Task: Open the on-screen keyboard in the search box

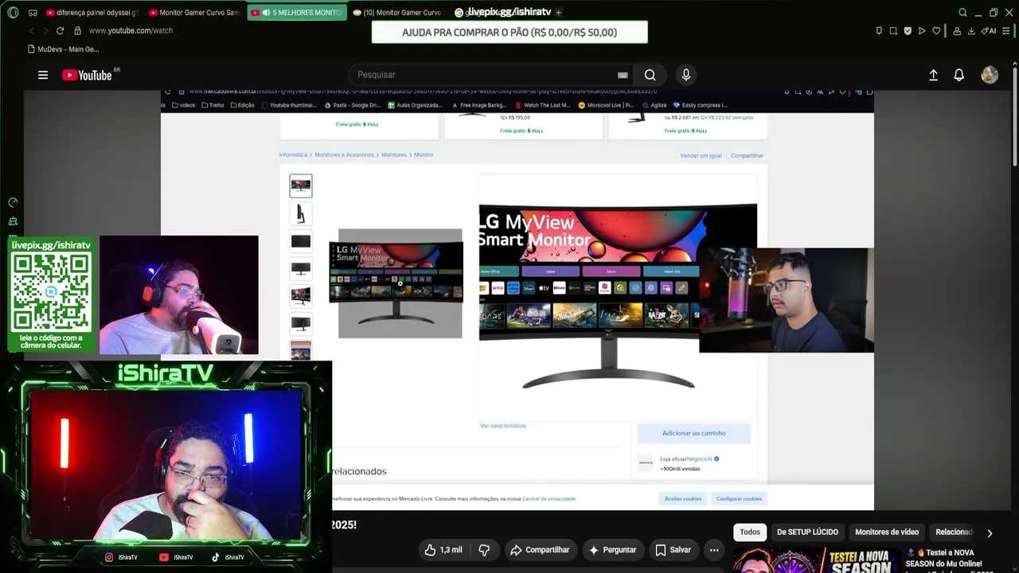Action: point(623,75)
